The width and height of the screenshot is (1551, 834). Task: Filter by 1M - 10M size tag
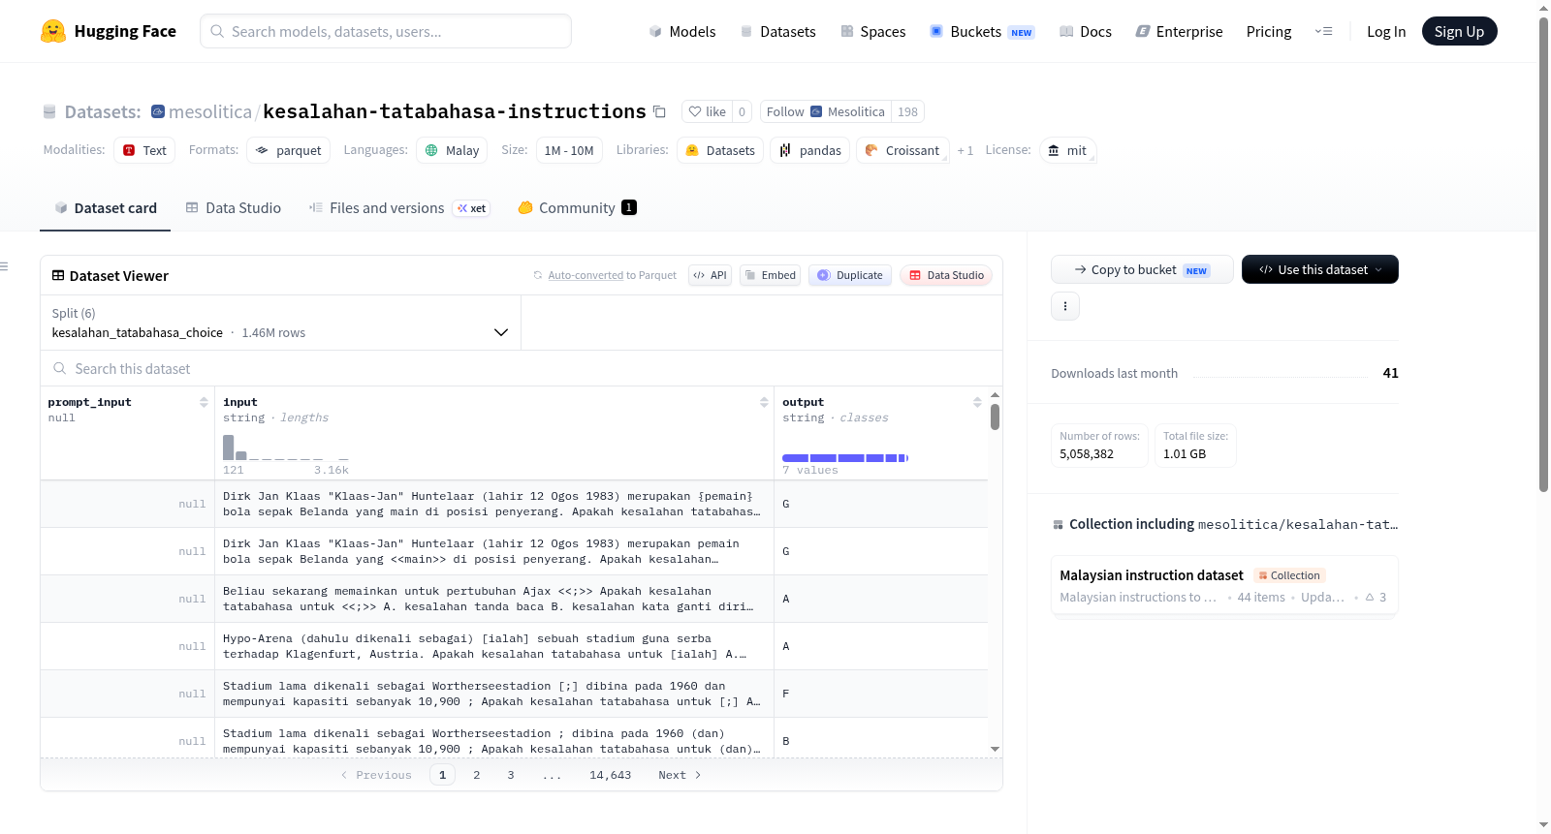click(x=569, y=150)
